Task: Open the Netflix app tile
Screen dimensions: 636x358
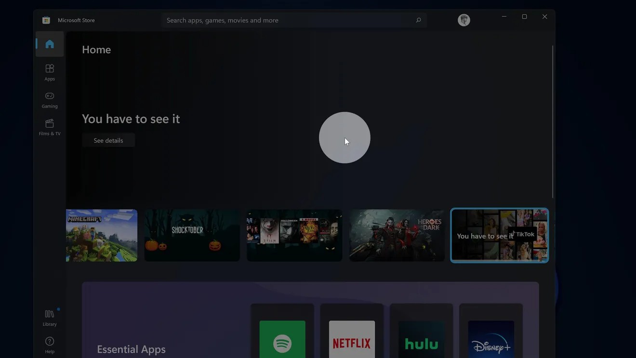Action: 352,331
